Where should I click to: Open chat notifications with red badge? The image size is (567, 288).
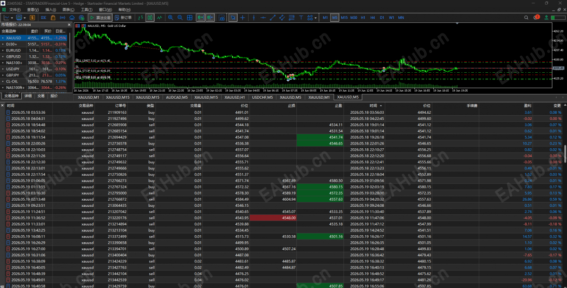(536, 17)
